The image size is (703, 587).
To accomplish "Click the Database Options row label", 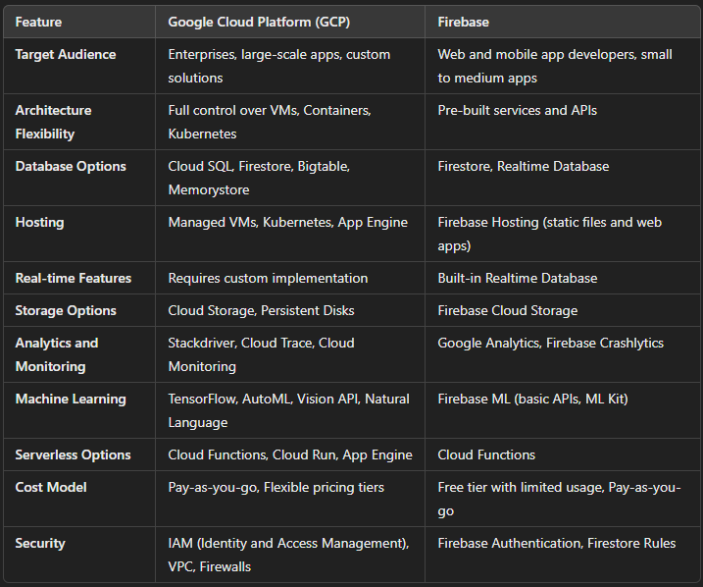I will coord(71,167).
